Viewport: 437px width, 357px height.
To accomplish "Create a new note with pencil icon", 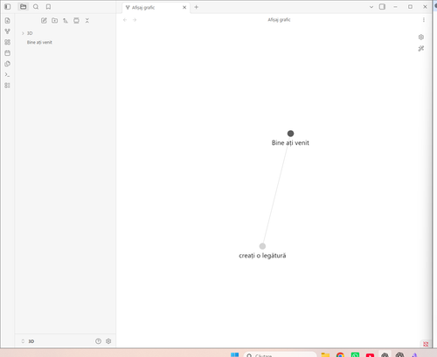I will tap(44, 20).
